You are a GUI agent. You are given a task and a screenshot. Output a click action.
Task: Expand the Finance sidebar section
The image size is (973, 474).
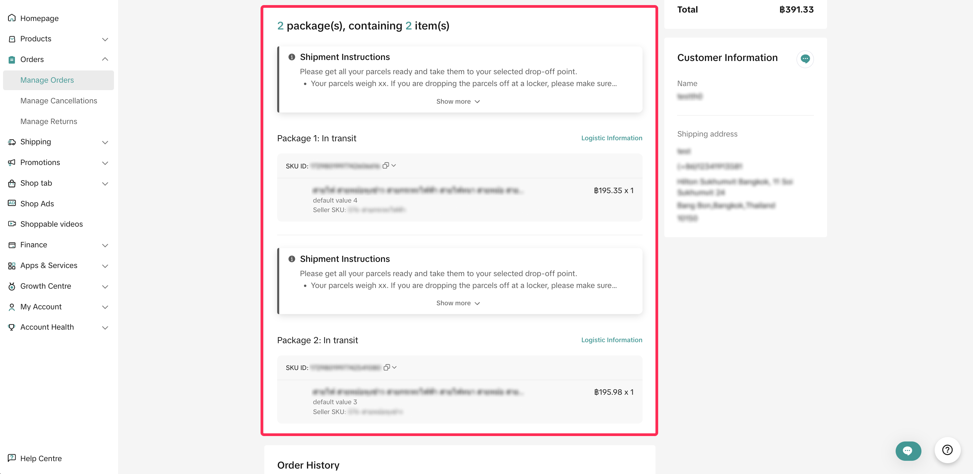[x=105, y=245]
